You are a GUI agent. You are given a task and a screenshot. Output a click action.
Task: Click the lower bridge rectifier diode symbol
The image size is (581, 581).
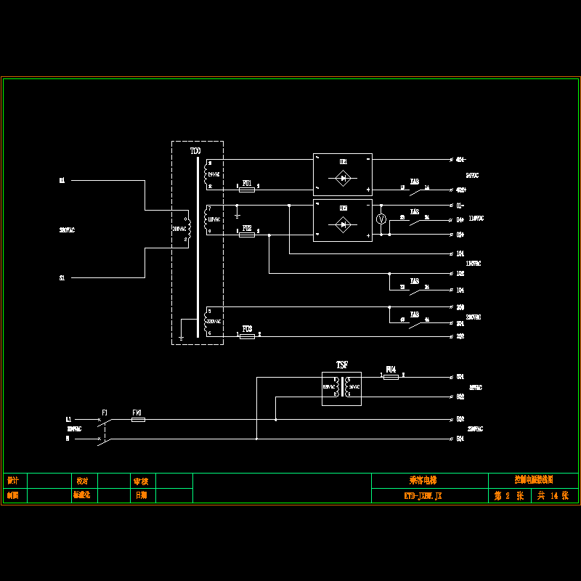click(343, 224)
